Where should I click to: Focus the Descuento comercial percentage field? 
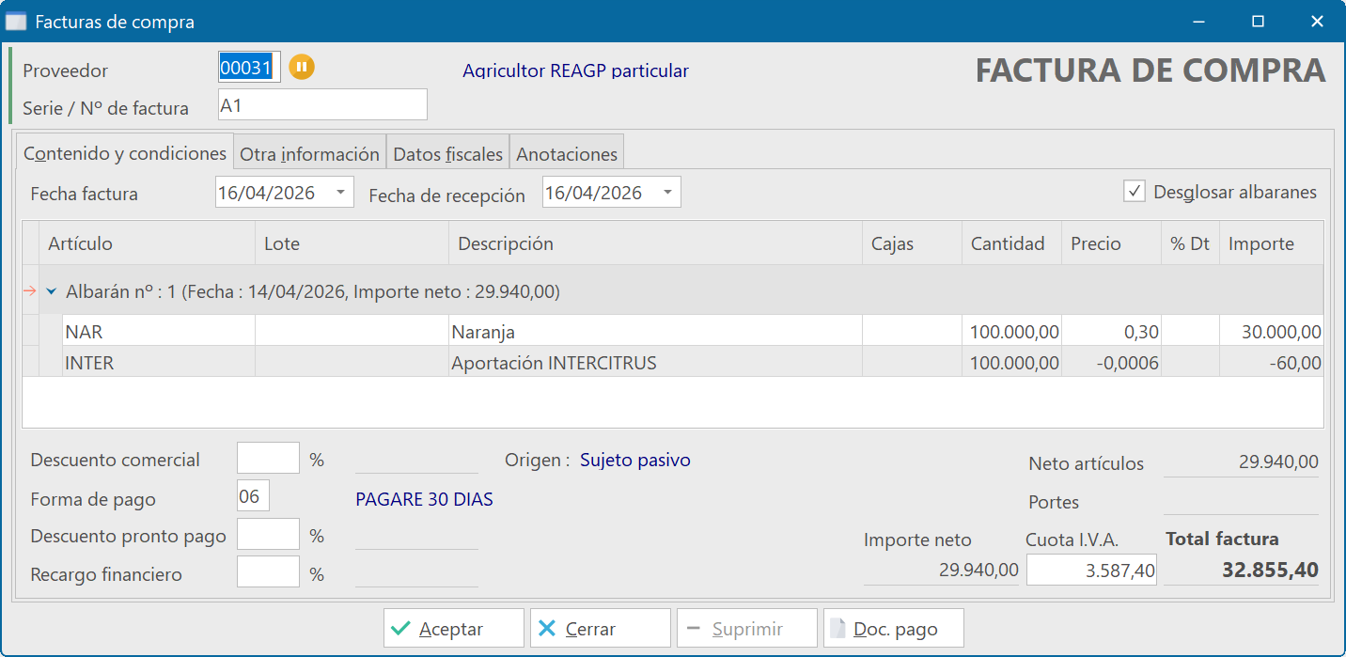(x=268, y=459)
